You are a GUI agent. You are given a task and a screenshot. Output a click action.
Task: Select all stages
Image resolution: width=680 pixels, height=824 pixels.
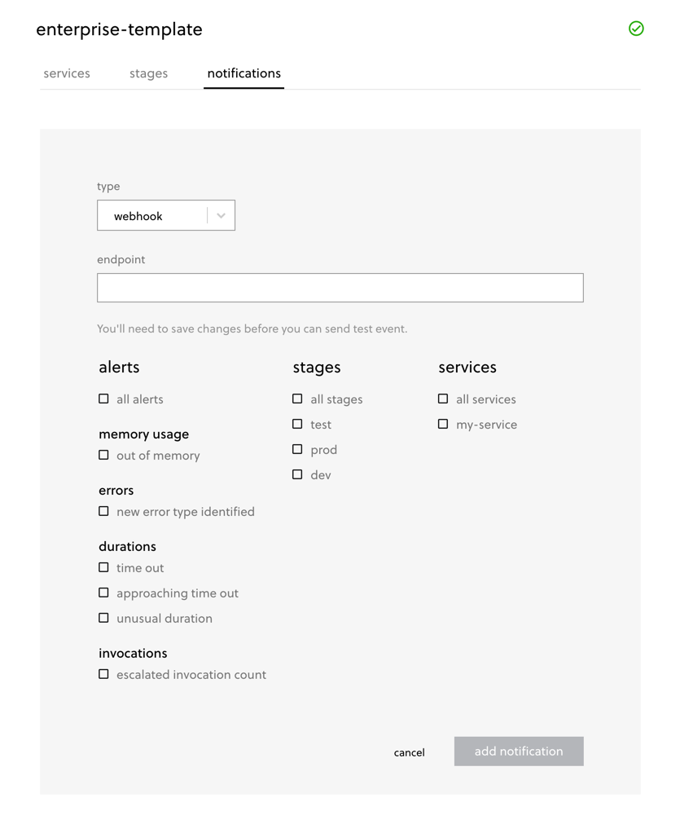point(297,399)
